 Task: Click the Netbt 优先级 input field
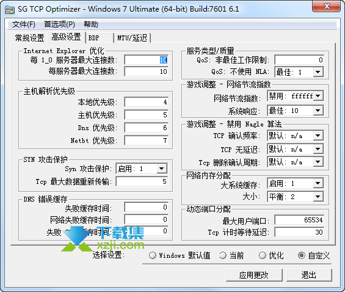(147, 141)
